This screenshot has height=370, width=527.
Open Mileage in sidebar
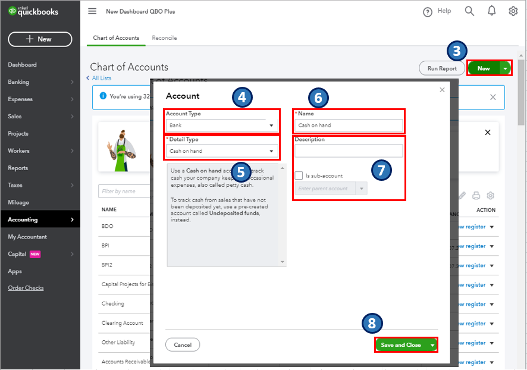click(18, 202)
